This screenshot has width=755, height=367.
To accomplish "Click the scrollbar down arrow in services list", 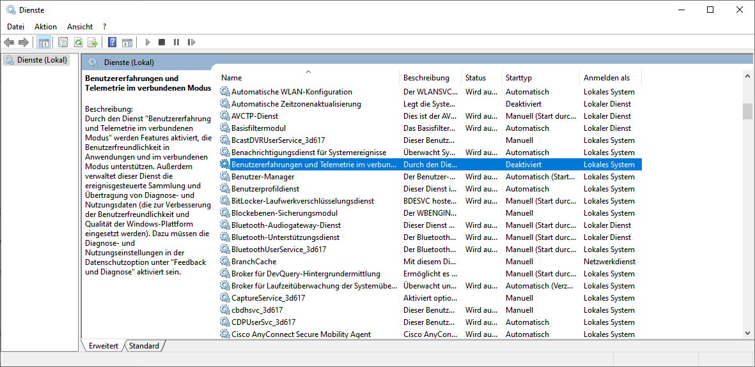I will click(747, 333).
